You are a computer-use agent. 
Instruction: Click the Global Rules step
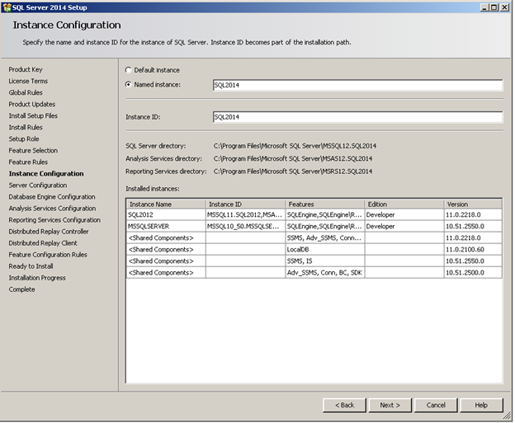coord(26,92)
